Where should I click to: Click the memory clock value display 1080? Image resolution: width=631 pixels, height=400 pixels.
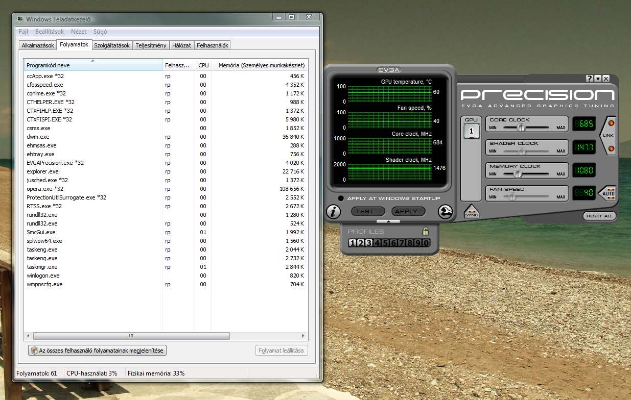[x=583, y=170]
